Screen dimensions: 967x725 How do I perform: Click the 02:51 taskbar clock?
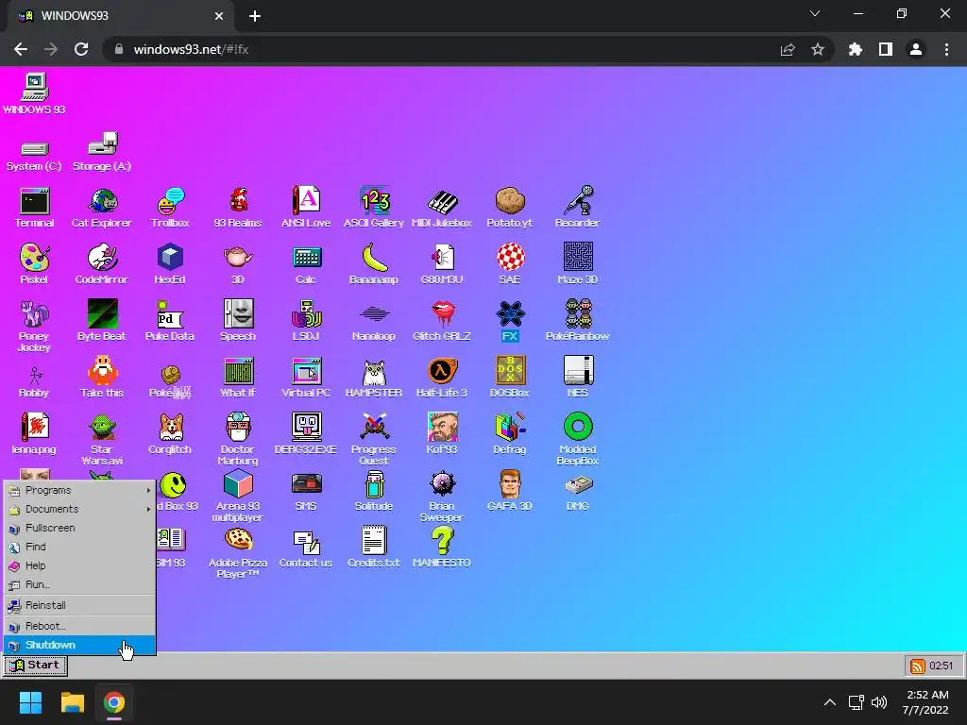click(942, 666)
